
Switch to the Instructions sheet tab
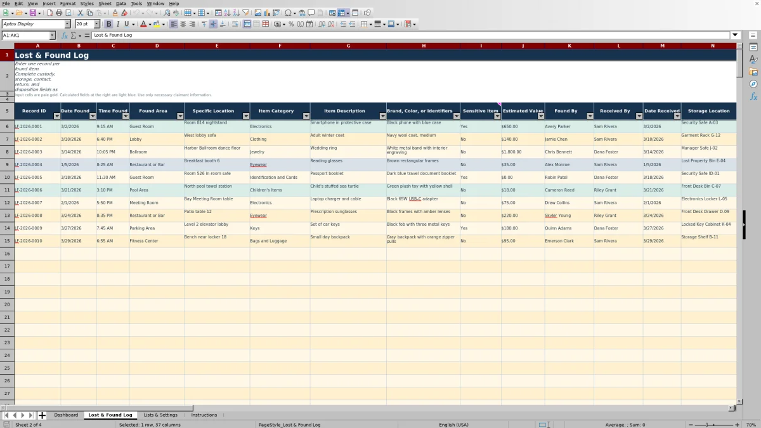[x=204, y=415]
